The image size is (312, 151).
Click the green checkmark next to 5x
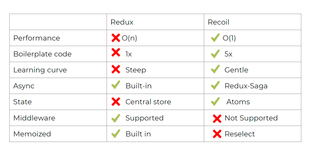pos(215,54)
